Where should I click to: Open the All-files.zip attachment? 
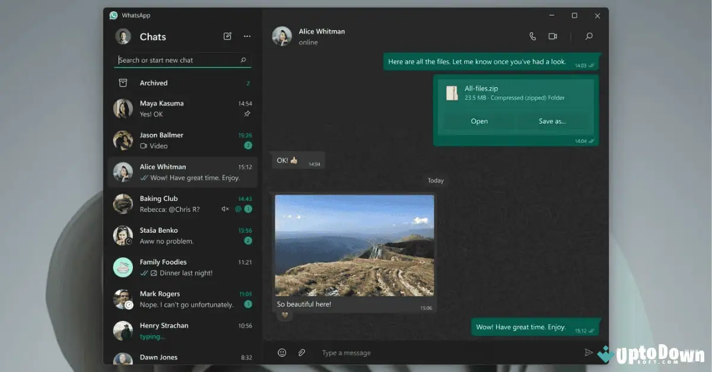[479, 121]
